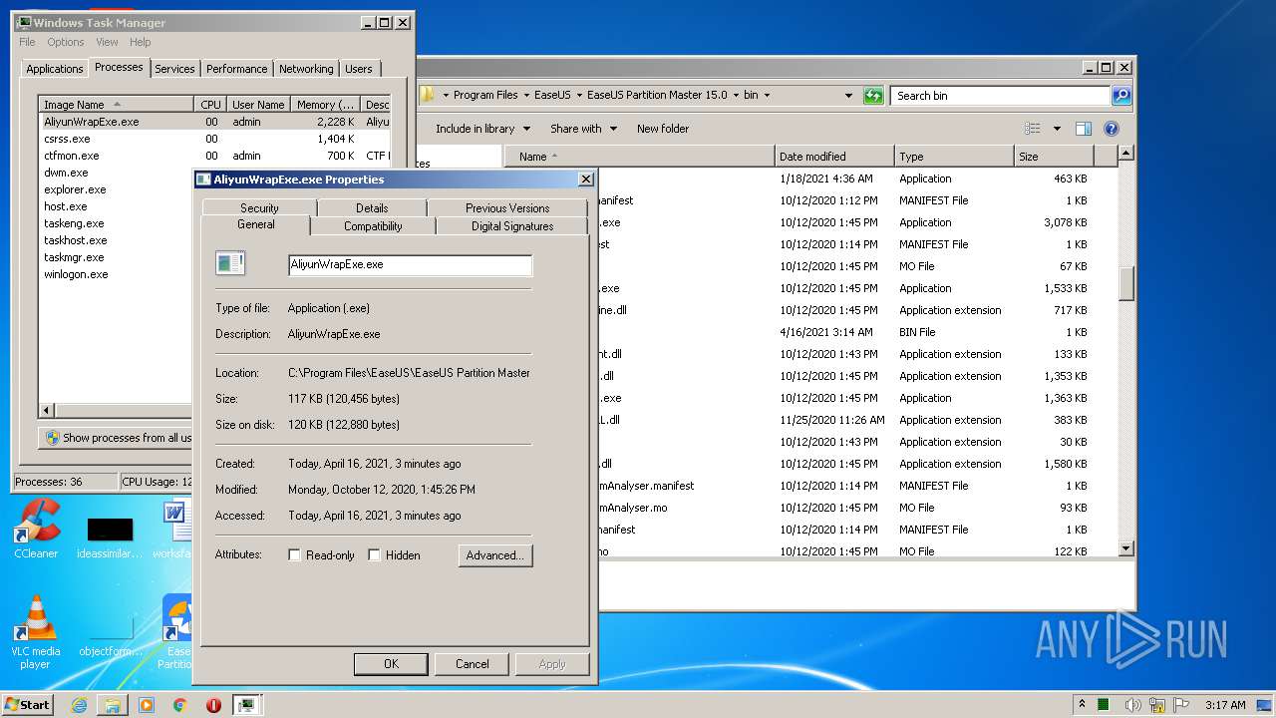Screen dimensions: 1276x718
Task: Click the refresh icon in Explorer's address bar
Action: coord(873,96)
